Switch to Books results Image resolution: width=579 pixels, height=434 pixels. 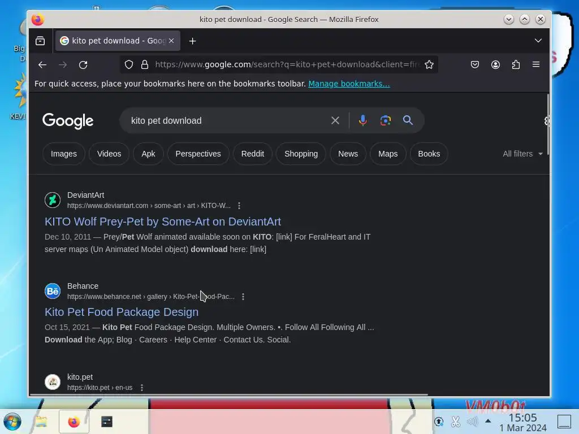[x=429, y=154]
